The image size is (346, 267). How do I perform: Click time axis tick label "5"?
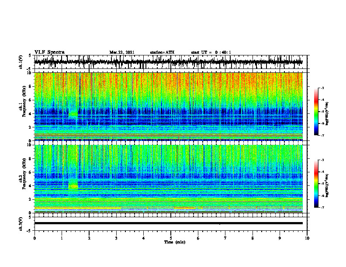click(x=171, y=238)
